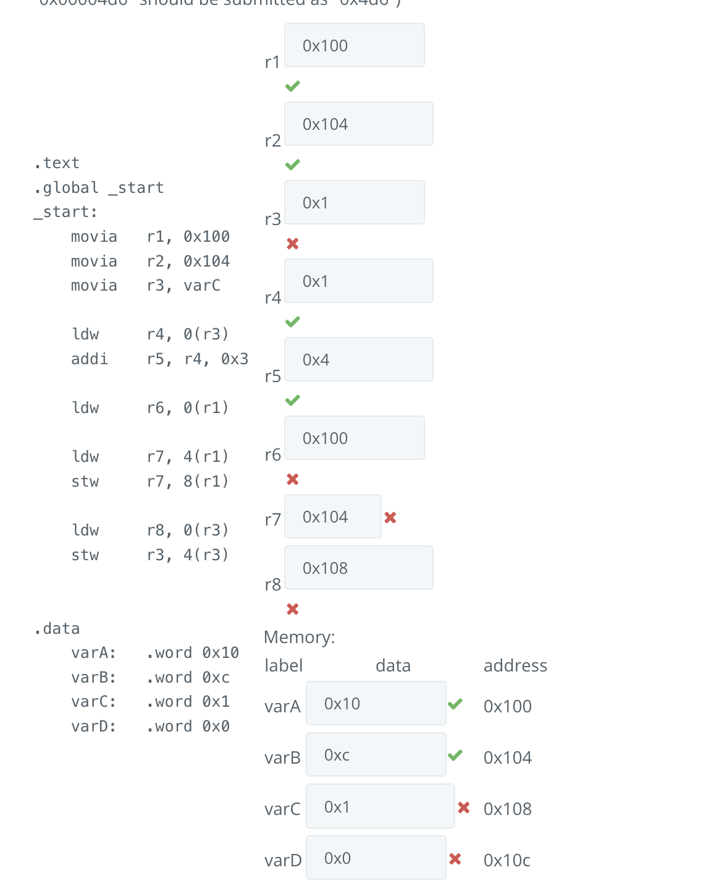Select the r8 field showing 0x108
Viewport: 719px width, 883px height.
[x=358, y=567]
